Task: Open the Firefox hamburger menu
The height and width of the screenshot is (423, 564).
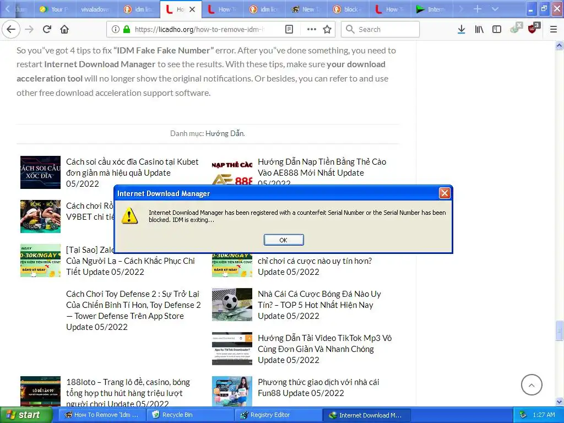Action: coord(553,29)
